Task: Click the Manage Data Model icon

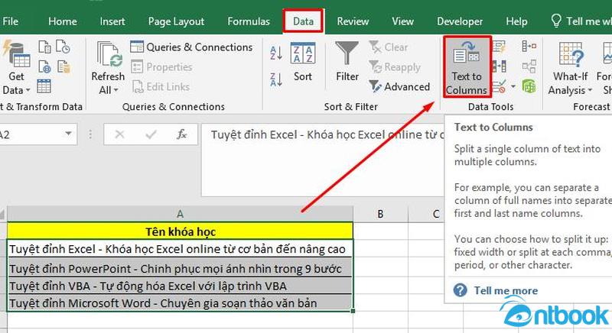Action: [529, 86]
